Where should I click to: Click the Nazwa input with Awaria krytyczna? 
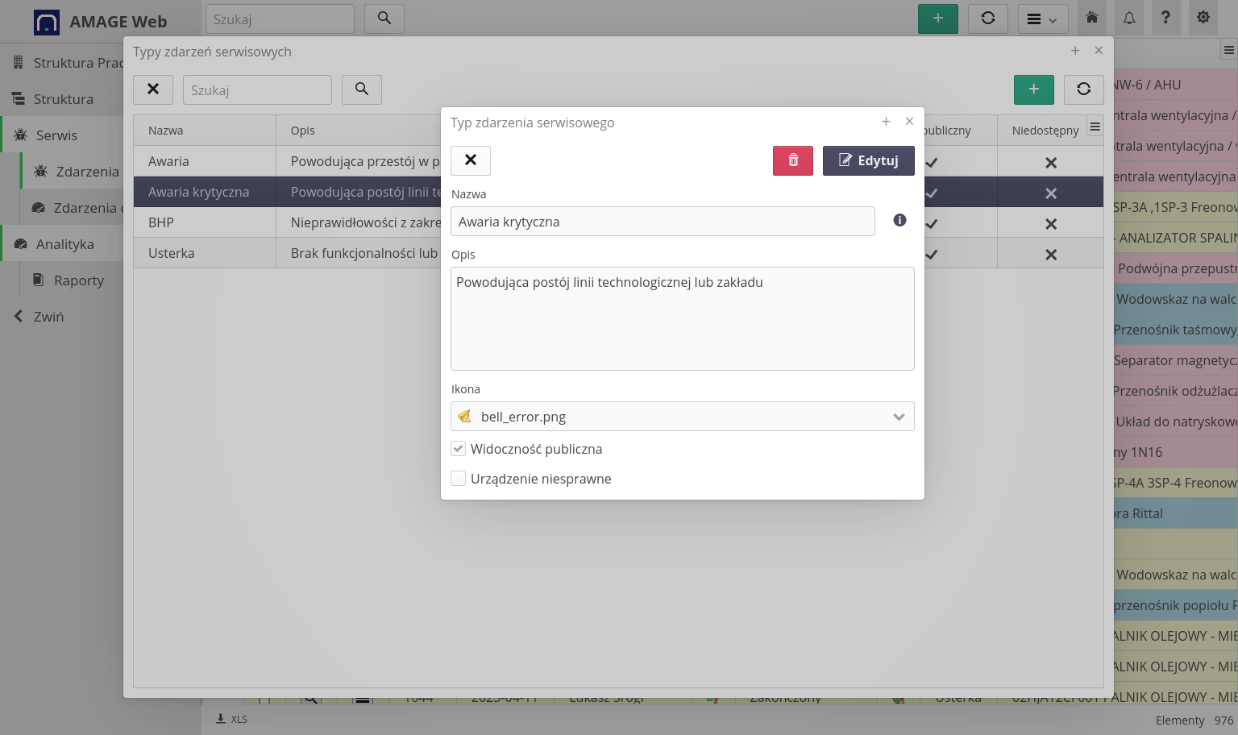663,222
